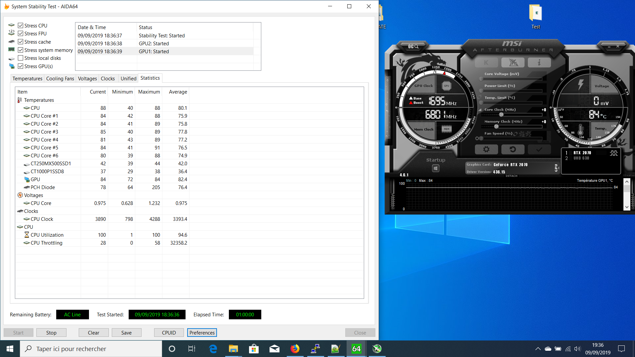Viewport: 635px width, 357px height.
Task: Click the small gear beside Fan Speed
Action: (x=477, y=139)
